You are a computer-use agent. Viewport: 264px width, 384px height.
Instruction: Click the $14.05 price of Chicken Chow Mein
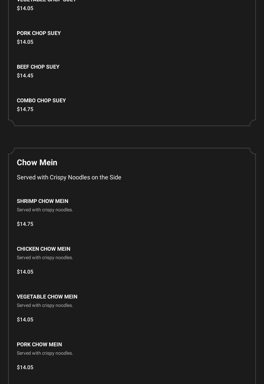[25, 272]
